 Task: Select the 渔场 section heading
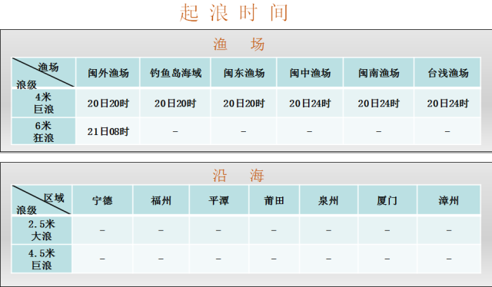click(239, 45)
